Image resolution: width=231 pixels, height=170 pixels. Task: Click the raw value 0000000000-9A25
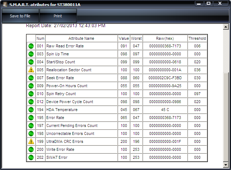(x=165, y=86)
